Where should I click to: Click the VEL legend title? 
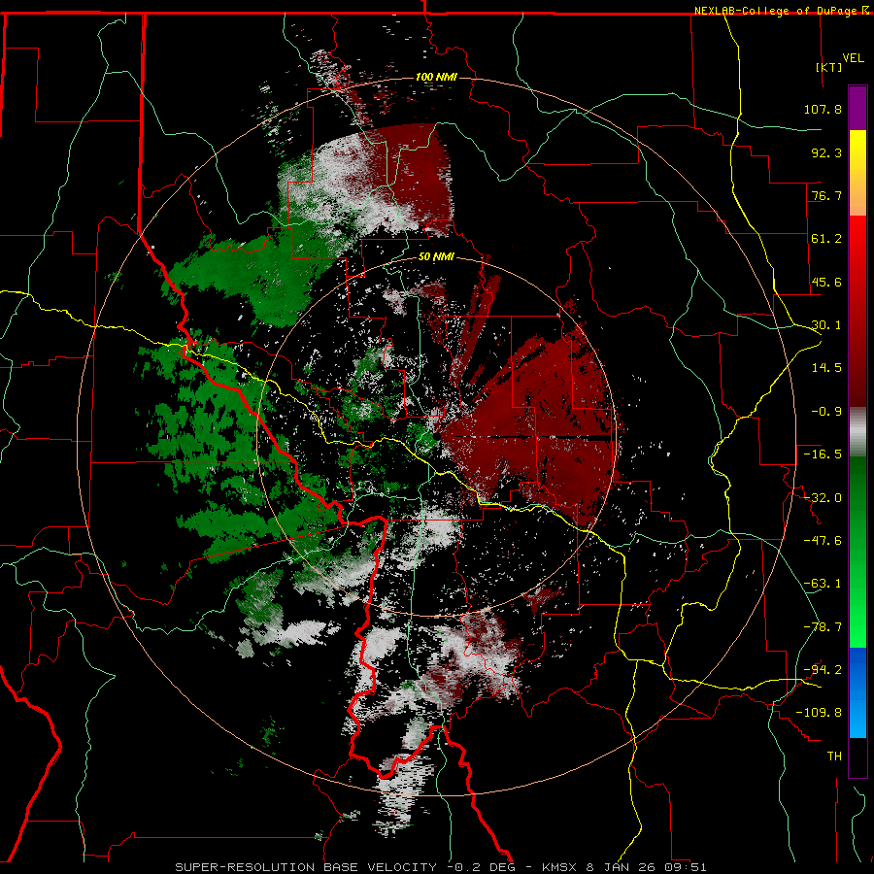pyautogui.click(x=853, y=57)
